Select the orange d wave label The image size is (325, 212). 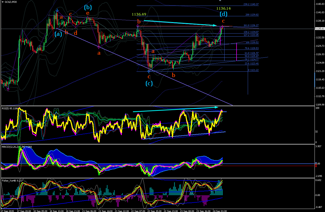click(x=75, y=33)
